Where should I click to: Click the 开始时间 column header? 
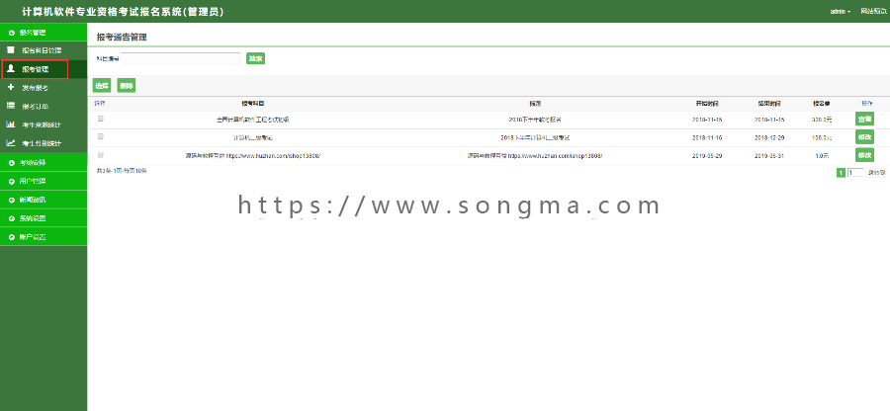click(x=707, y=104)
